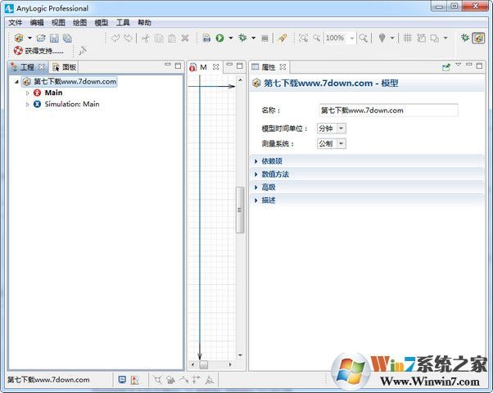Click the rocket icon in toolbar
The height and width of the screenshot is (393, 493).
click(x=283, y=38)
